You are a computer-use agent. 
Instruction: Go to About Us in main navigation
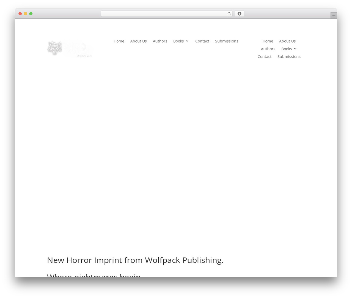coord(138,41)
